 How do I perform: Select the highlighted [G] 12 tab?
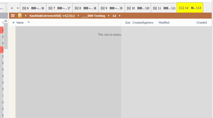click(x=190, y=8)
